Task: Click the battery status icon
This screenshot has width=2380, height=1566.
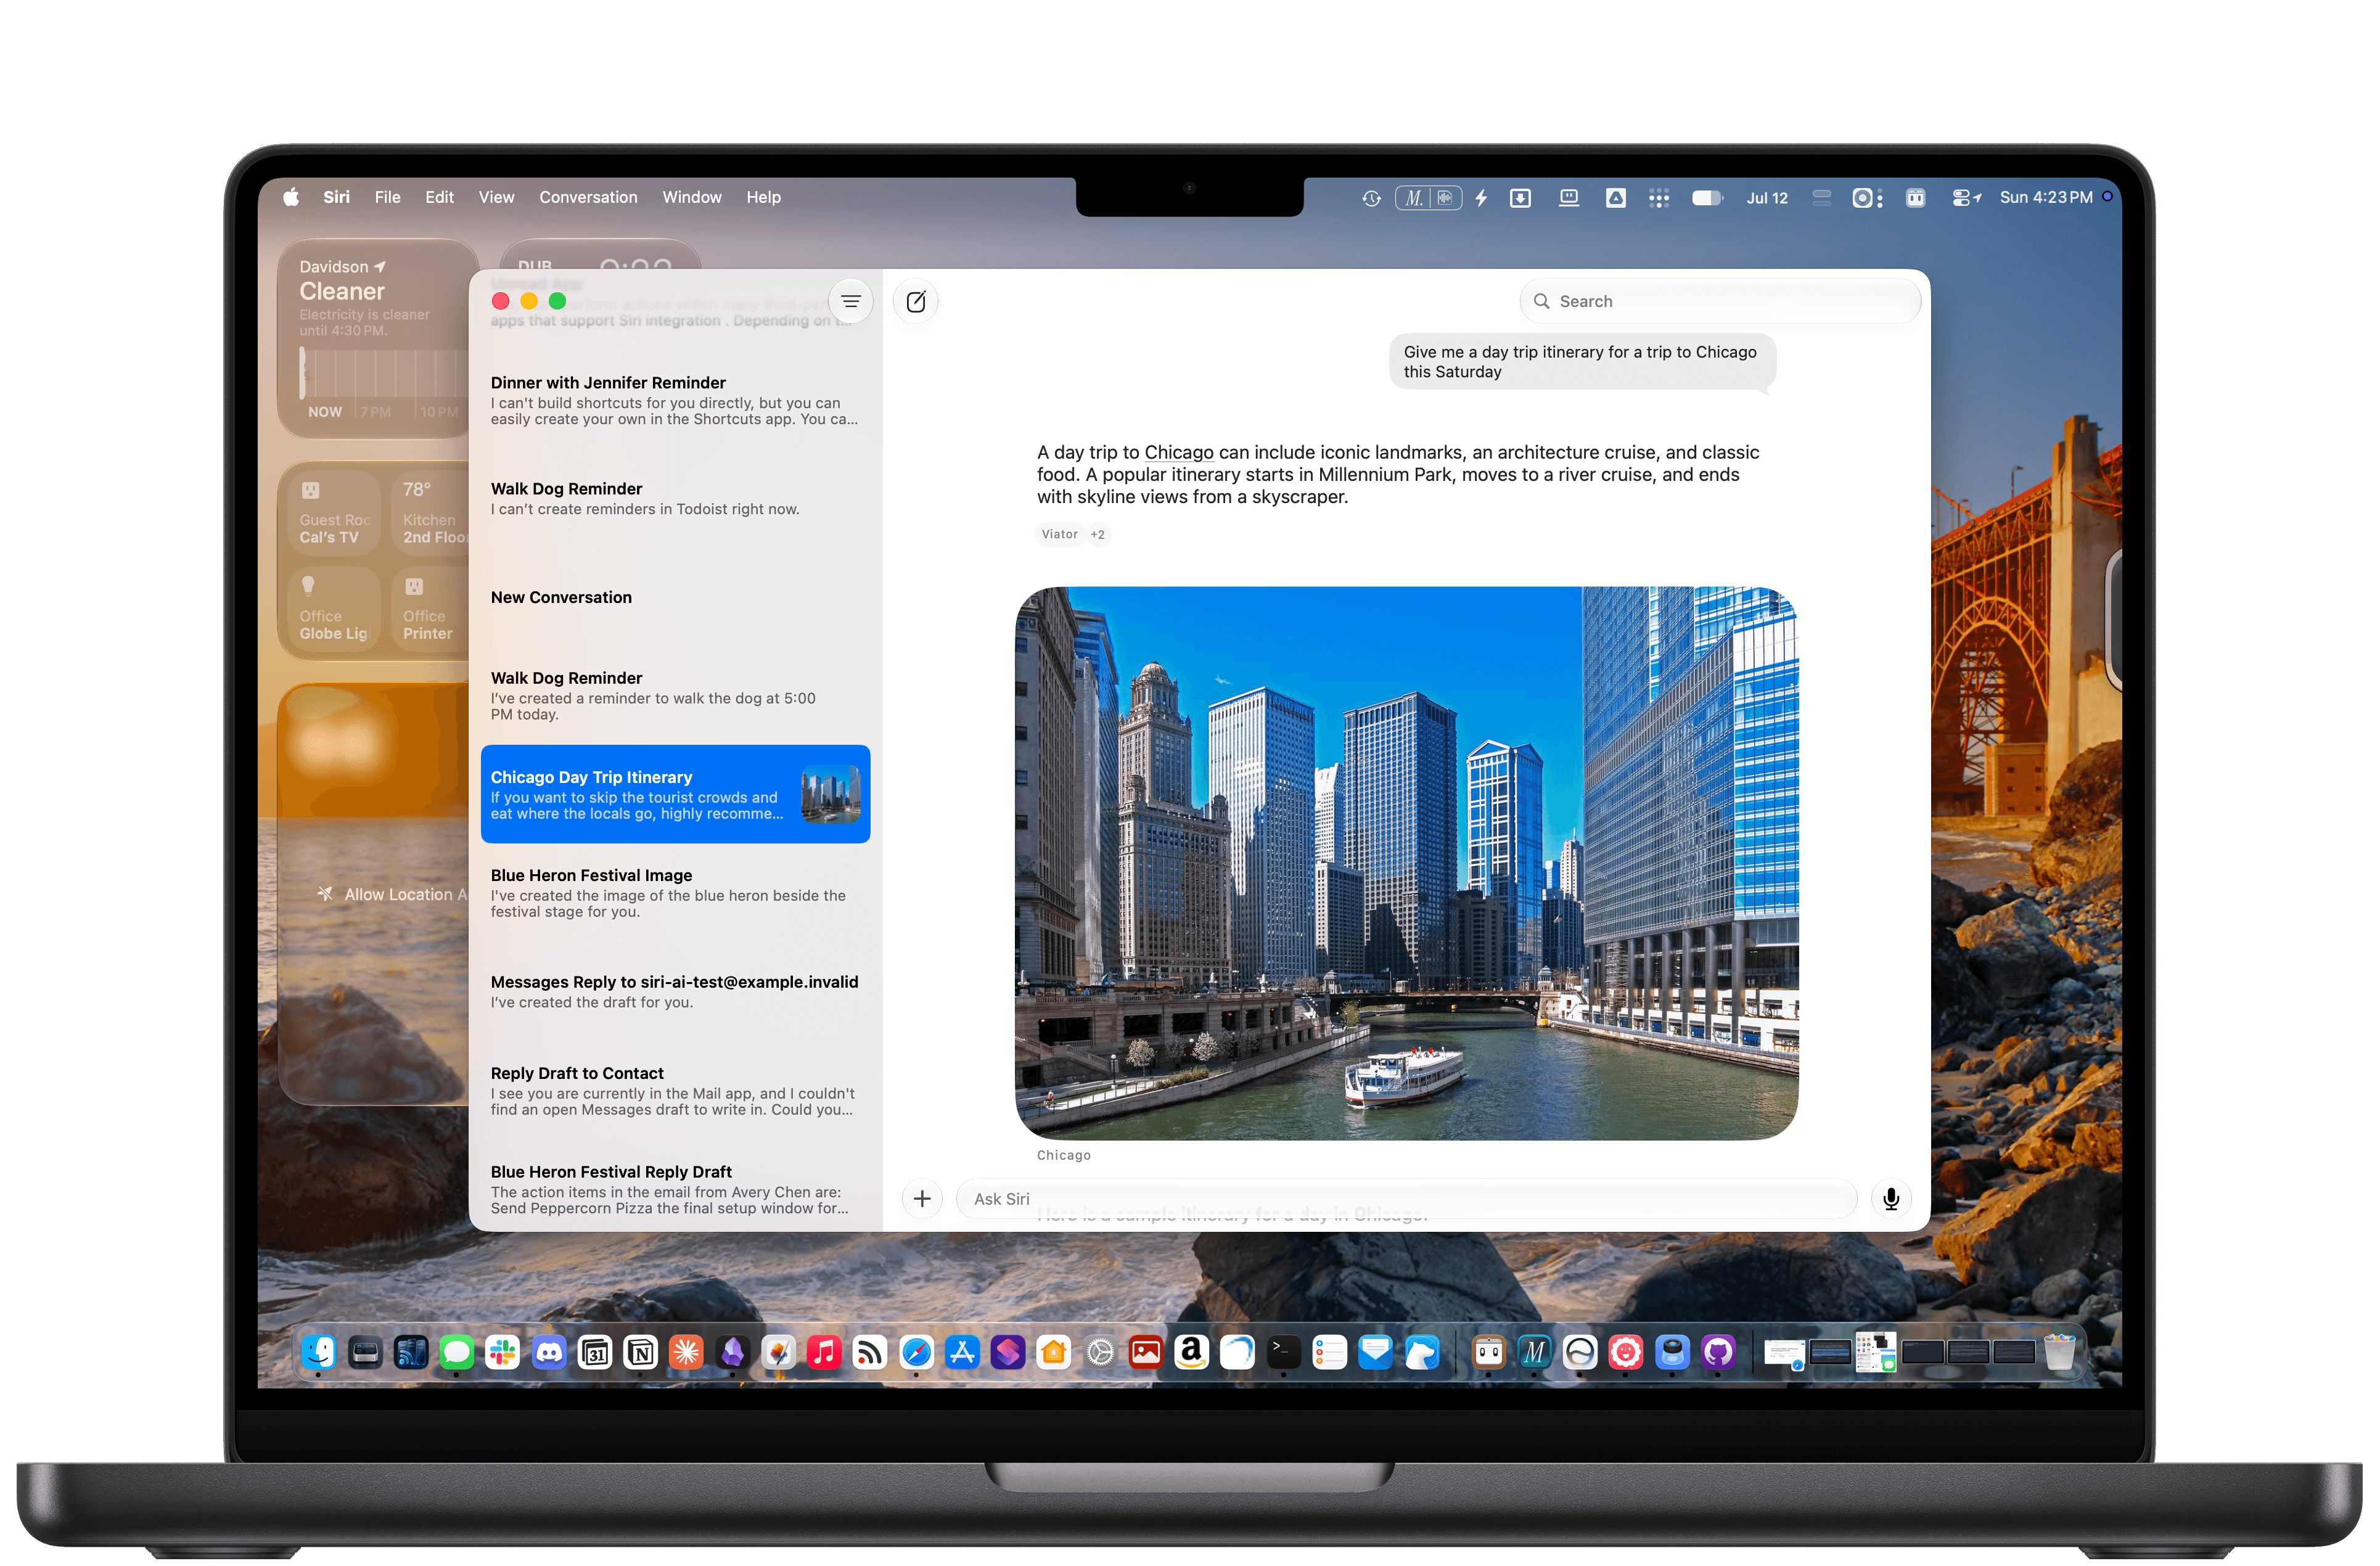Action: point(1708,198)
